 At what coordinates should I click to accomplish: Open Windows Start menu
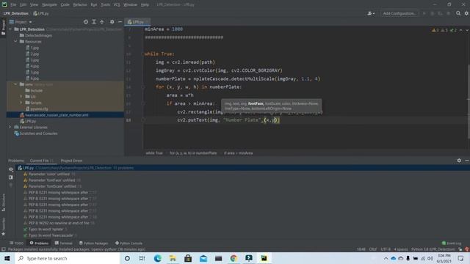click(x=7, y=258)
